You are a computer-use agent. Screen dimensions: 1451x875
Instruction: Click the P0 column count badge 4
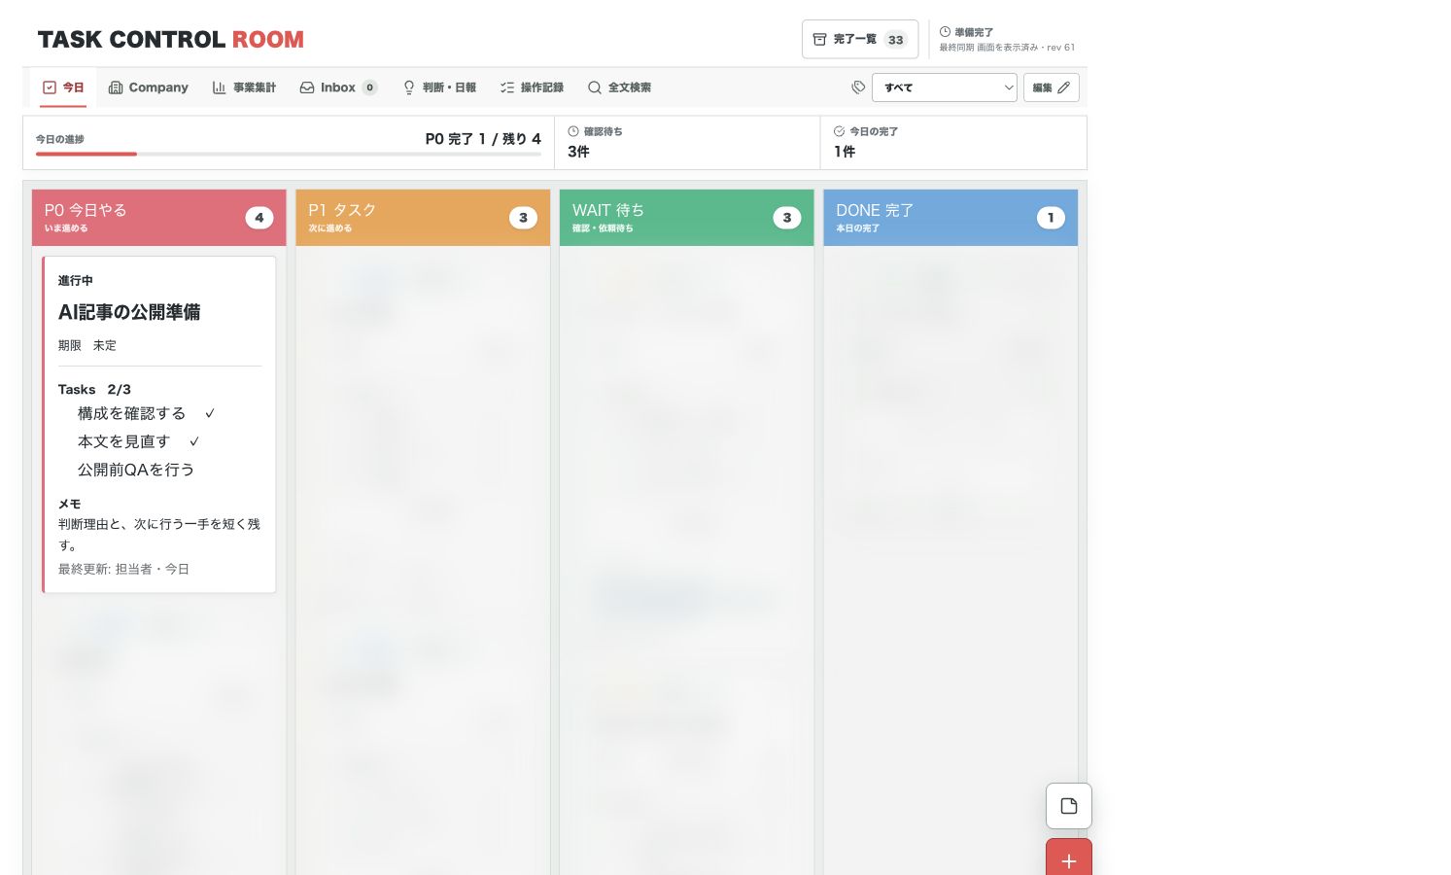[x=259, y=218]
